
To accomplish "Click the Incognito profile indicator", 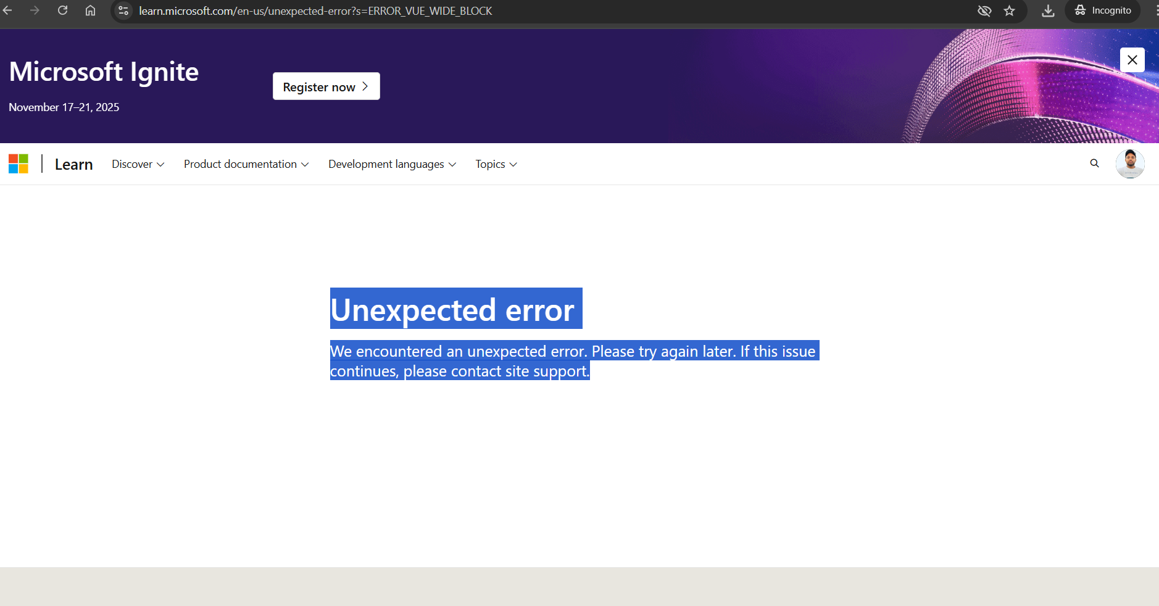I will 1103,10.
